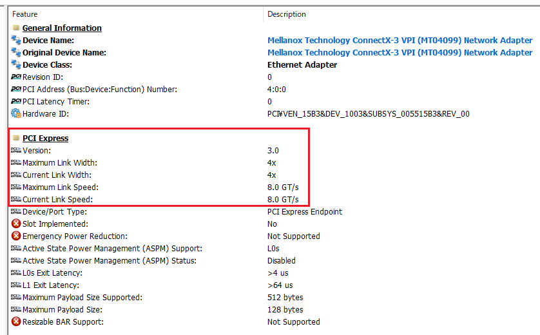This screenshot has width=540, height=335.
Task: Select the ASPM Status label
Action: (109, 261)
